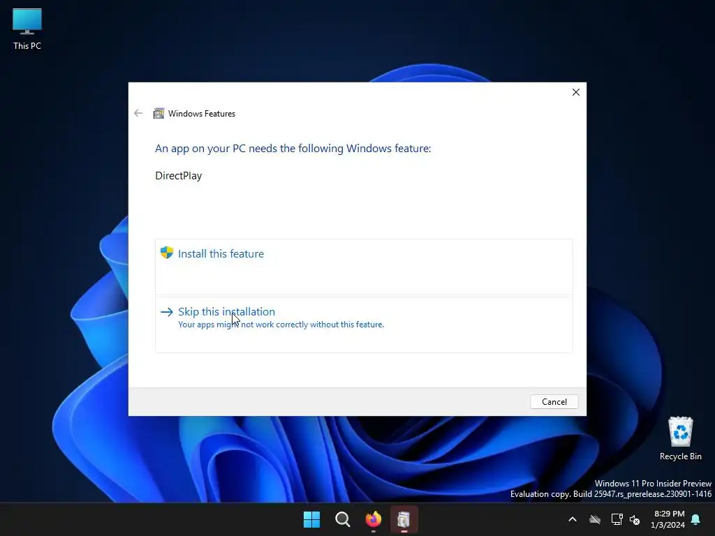The image size is (715, 536).
Task: Click the skip arrow icon
Action: [x=167, y=312]
